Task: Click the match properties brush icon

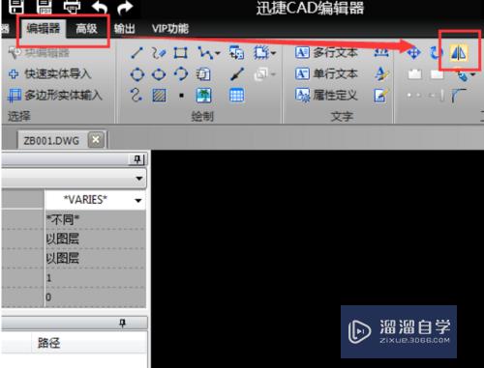Action: (237, 74)
